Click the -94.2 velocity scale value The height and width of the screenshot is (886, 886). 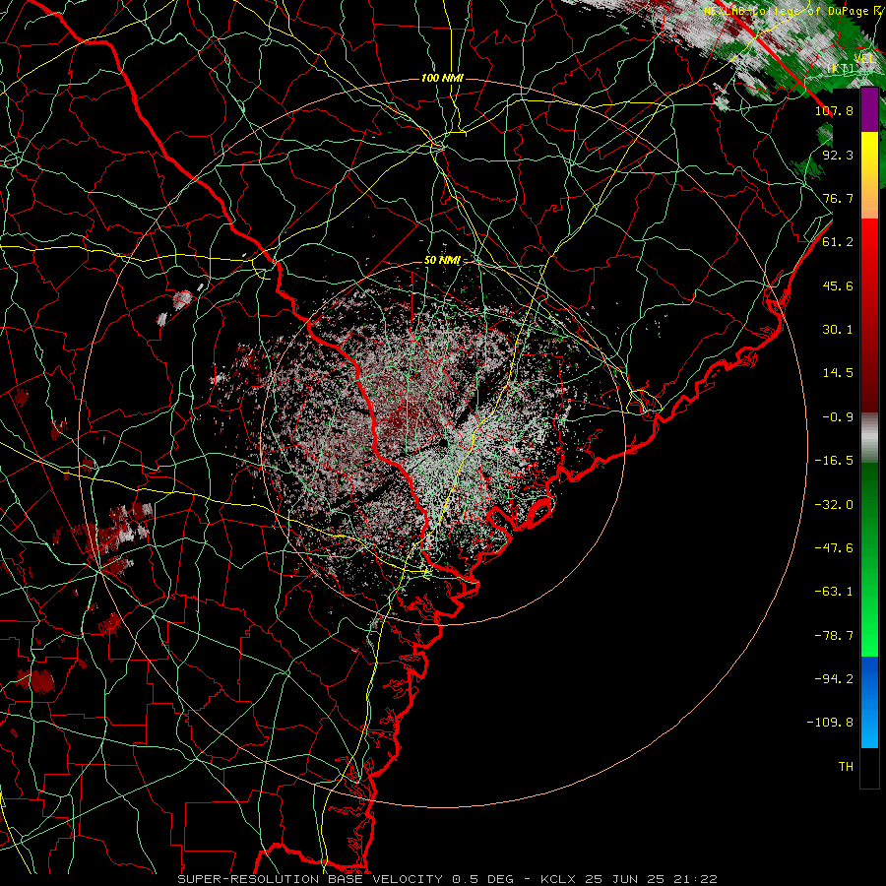coord(834,679)
